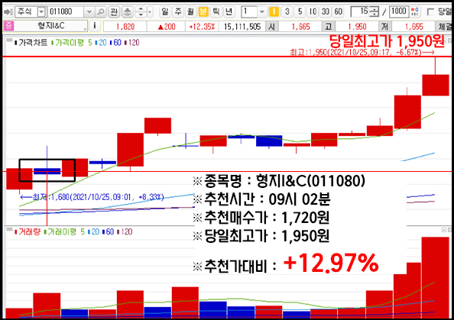The image size is (454, 320).
Task: Click the large blue candle mid-chart
Action: (x=269, y=141)
